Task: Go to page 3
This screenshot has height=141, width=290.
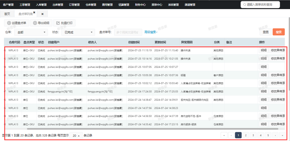Action: coord(253,135)
